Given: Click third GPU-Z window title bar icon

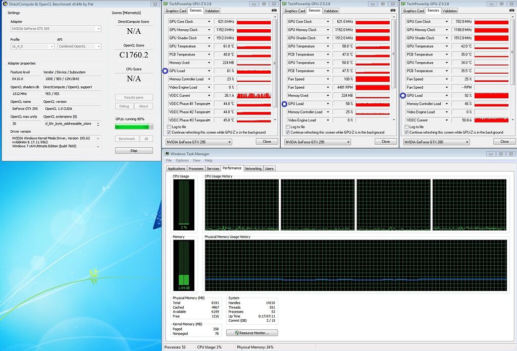Looking at the screenshot, I should (403, 4).
